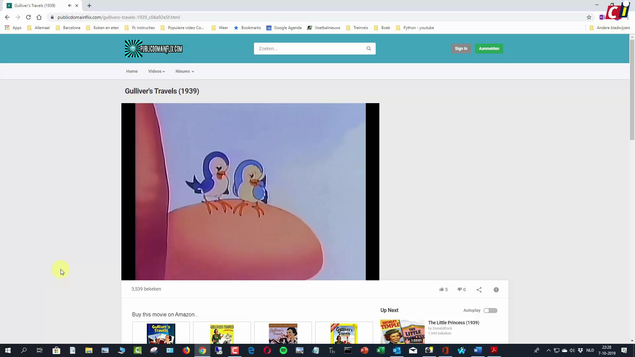635x357 pixels.
Task: Click the "Buy this movie on Amazon..." text
Action: (165, 314)
